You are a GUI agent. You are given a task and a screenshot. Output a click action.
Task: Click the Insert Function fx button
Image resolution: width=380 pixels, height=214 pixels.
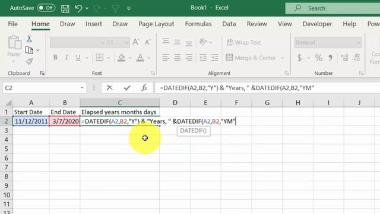click(144, 87)
